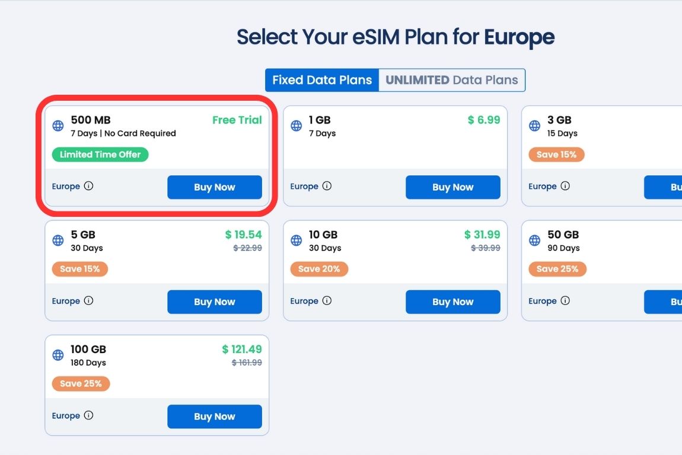This screenshot has height=455, width=682.
Task: Buy Now on the 1 GB plan
Action: (453, 187)
